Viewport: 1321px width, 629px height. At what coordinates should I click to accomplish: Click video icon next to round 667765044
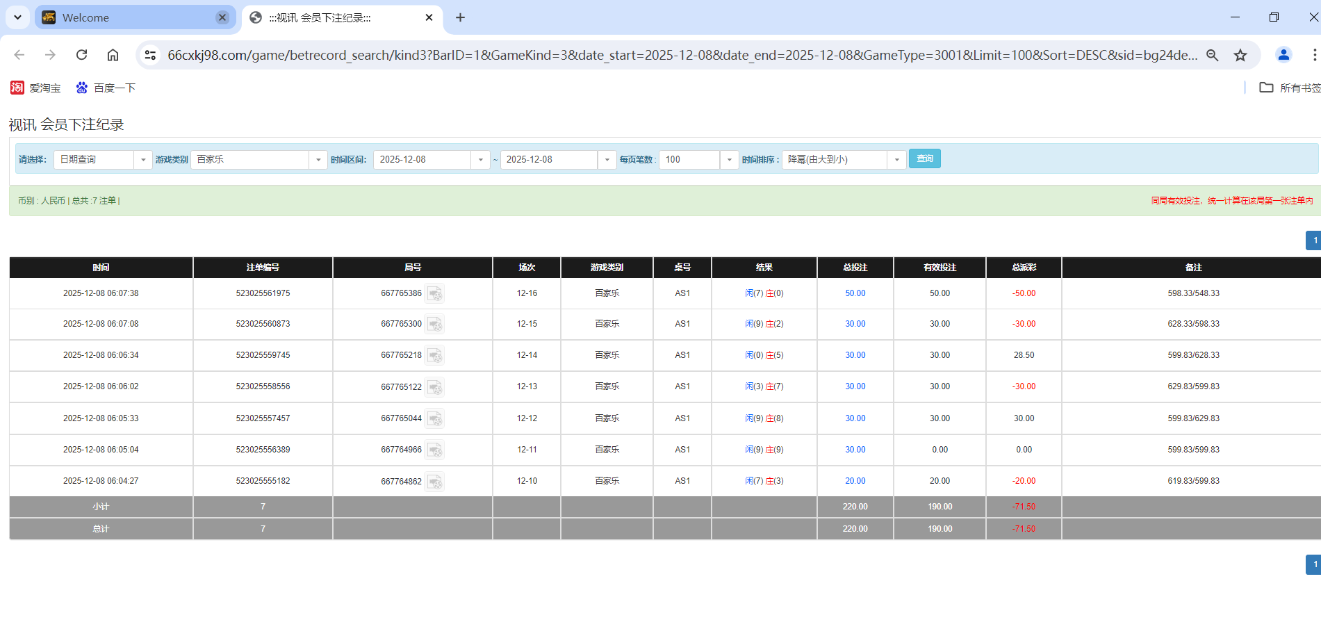(x=435, y=418)
